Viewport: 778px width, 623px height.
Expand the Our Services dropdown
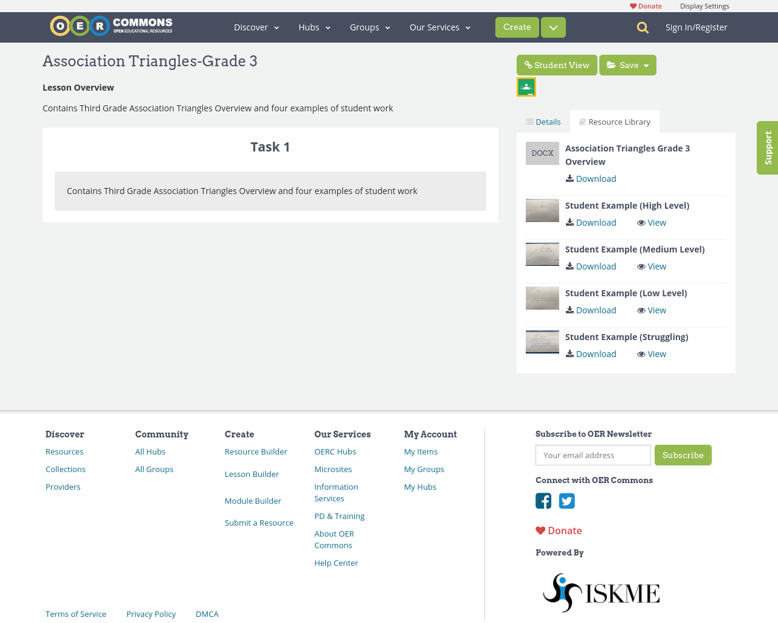(x=439, y=27)
